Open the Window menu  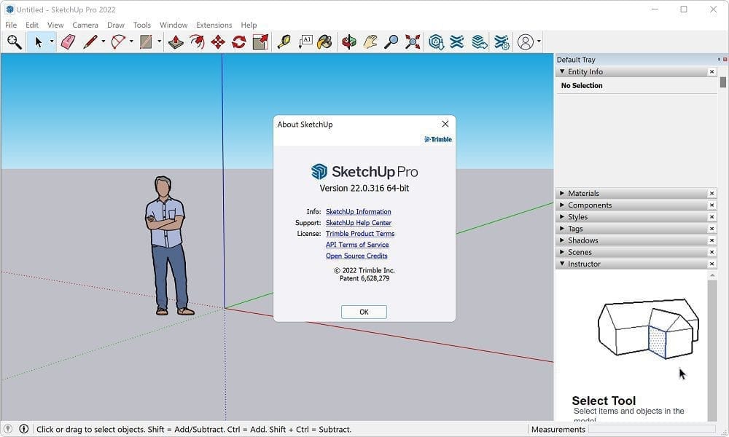[174, 25]
